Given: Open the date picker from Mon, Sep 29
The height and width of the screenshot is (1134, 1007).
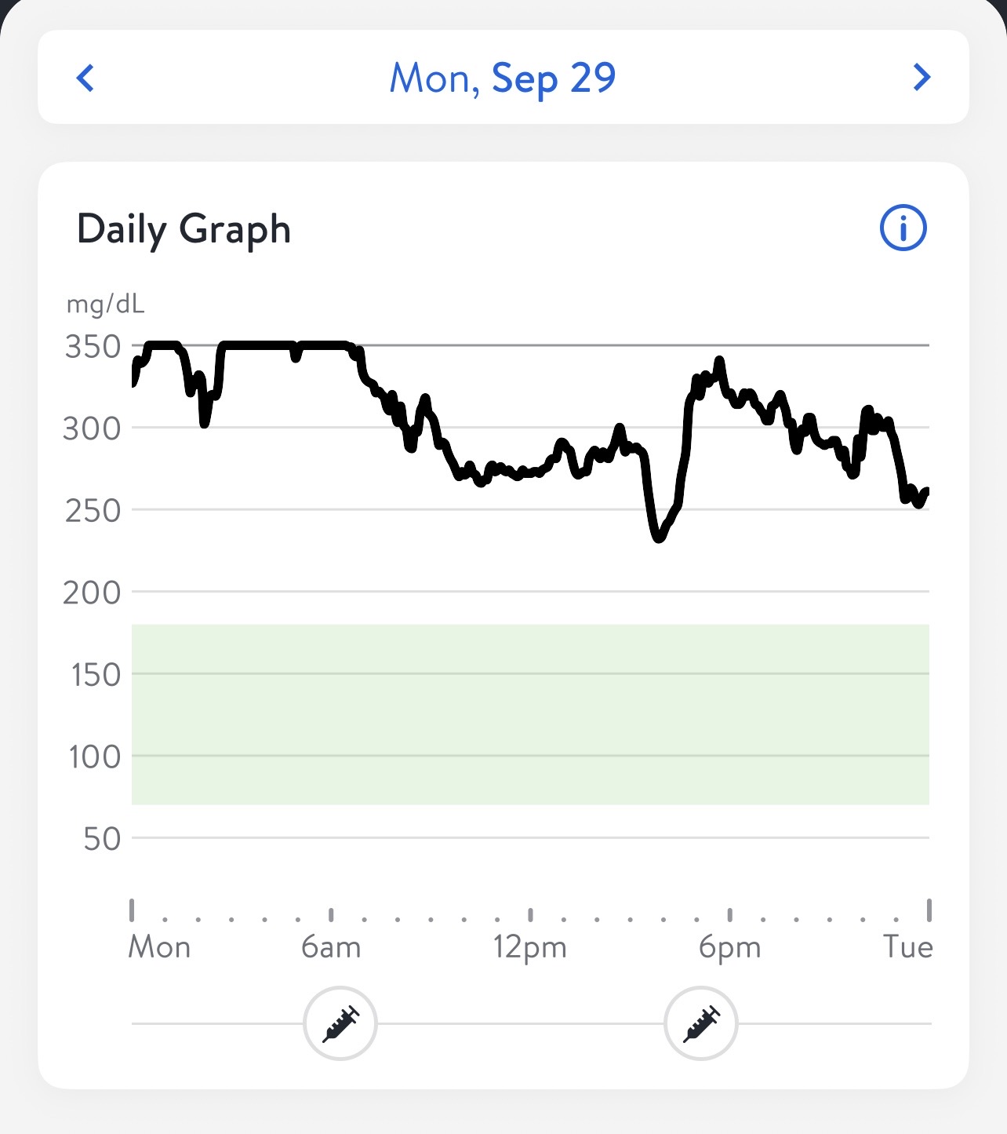Looking at the screenshot, I should click(503, 78).
